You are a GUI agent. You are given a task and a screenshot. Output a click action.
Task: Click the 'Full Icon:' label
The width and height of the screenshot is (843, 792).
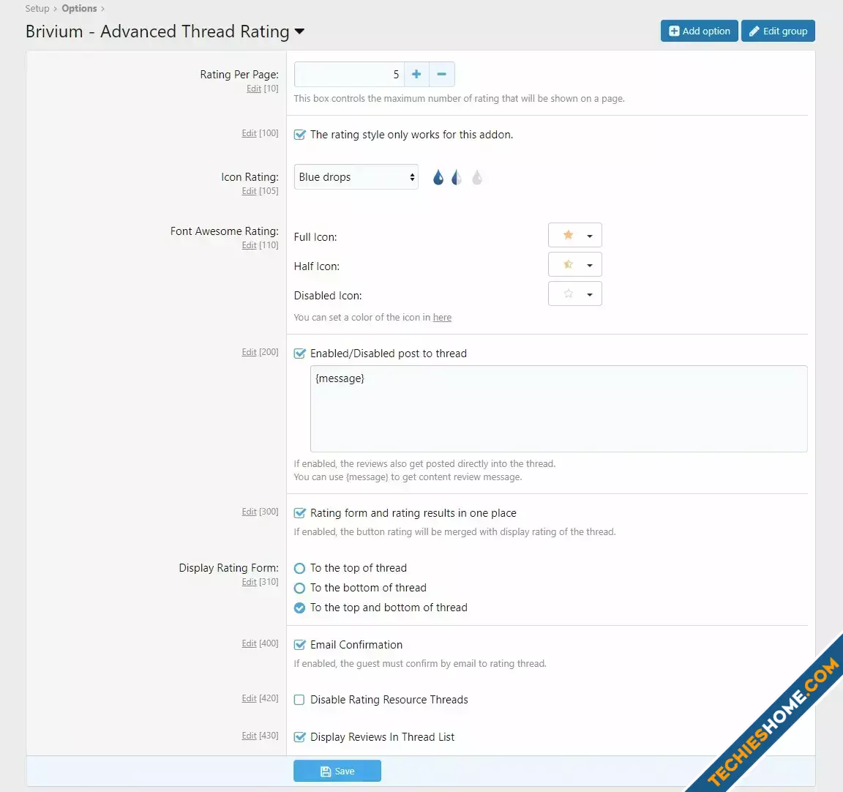(315, 237)
